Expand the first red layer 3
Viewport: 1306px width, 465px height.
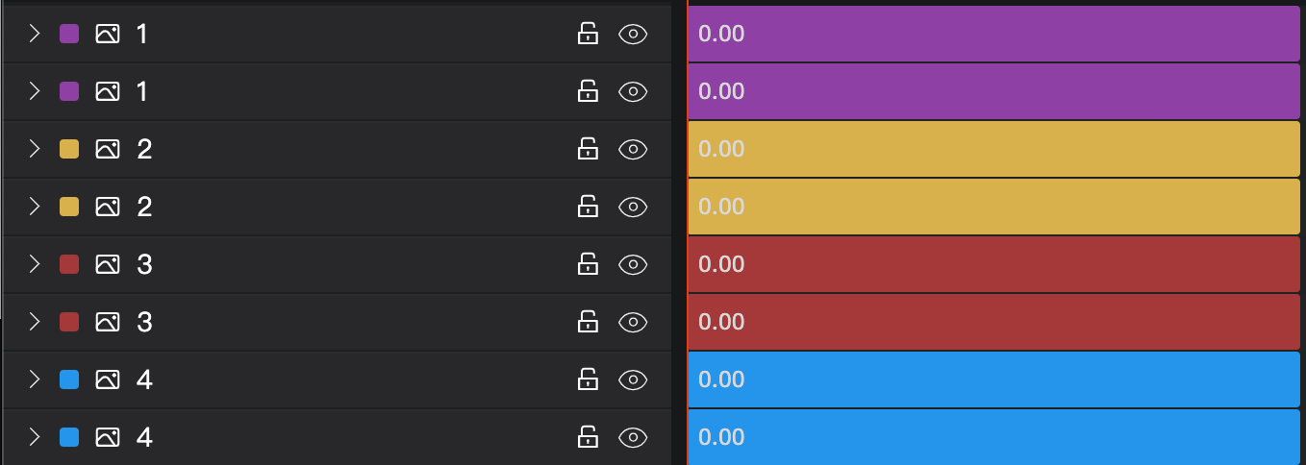[35, 265]
